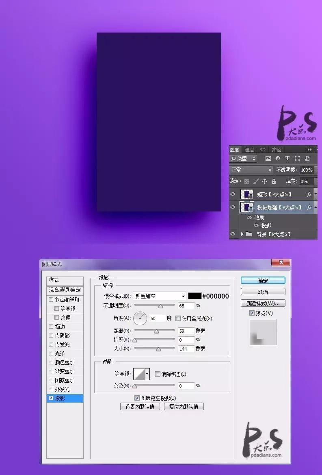
Task: Click the 新建样式 button
Action: click(263, 303)
